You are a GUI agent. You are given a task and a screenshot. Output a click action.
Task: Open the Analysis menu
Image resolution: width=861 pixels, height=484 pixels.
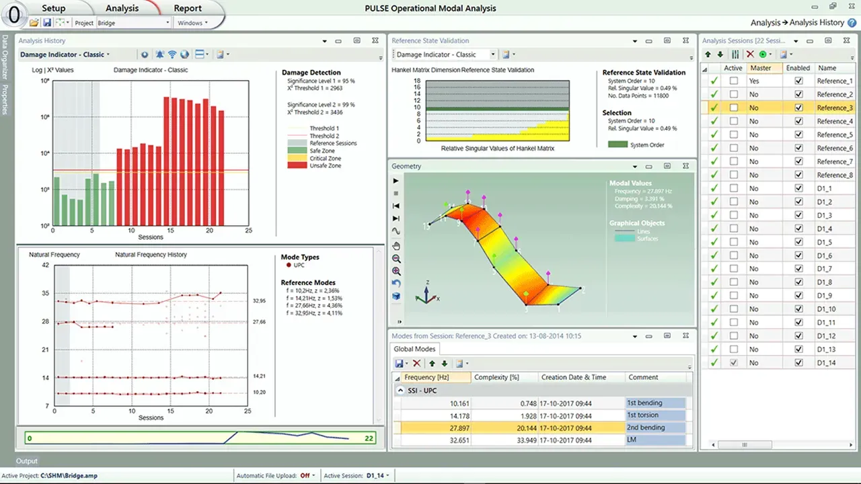[x=122, y=8]
